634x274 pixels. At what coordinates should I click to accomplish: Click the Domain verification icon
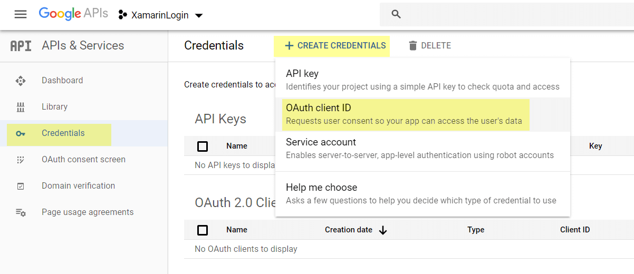pos(21,186)
